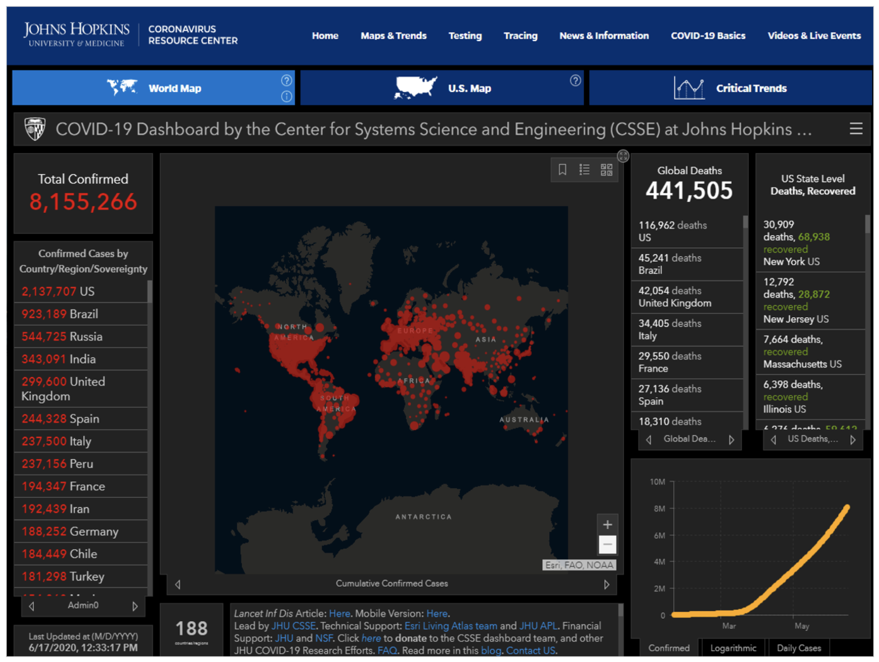Screen dimensions: 879x662
Task: Go to next US Deaths panel page
Action: [853, 440]
